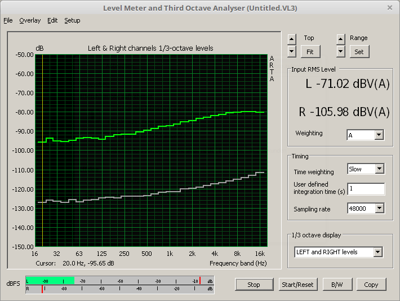Open the Sampling rate dropdown
The image size is (400, 301).
pyautogui.click(x=379, y=209)
